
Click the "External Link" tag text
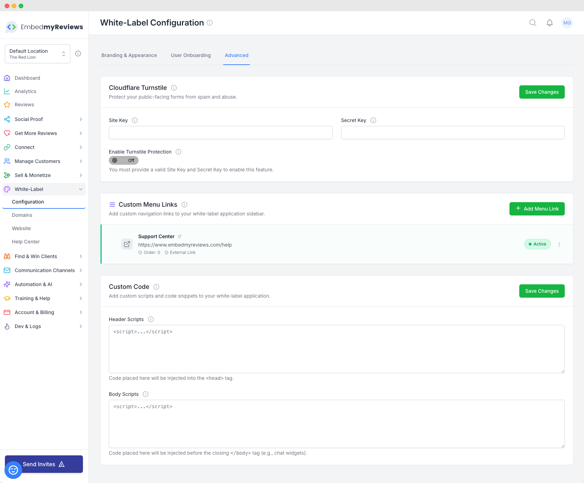click(183, 253)
